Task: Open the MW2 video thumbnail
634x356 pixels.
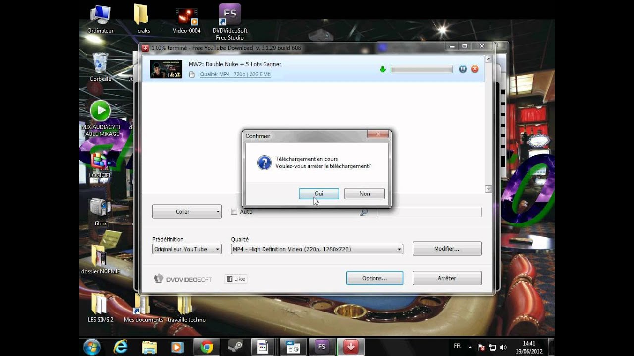Action: click(166, 69)
